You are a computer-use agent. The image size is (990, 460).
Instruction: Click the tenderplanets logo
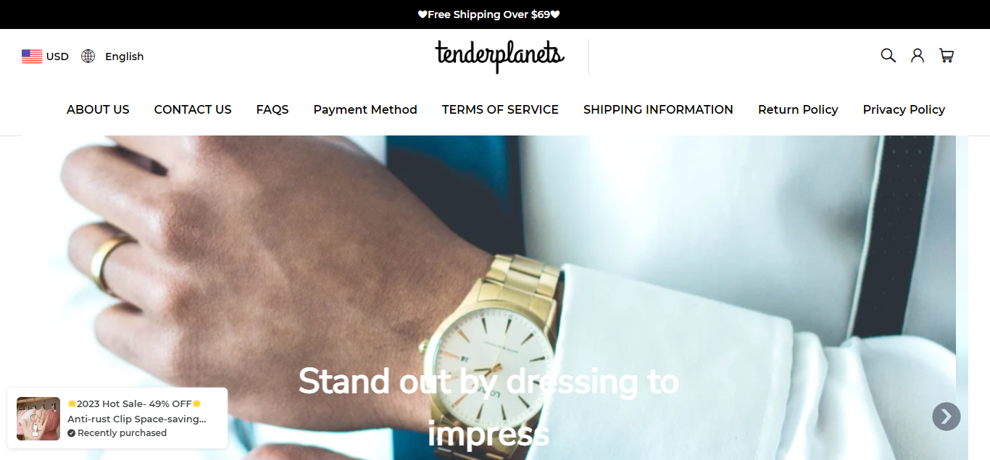click(499, 56)
